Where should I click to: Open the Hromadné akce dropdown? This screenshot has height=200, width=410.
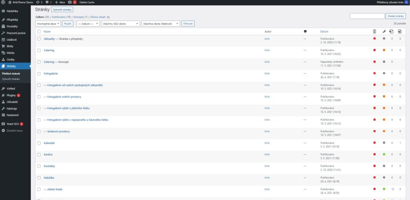click(48, 24)
